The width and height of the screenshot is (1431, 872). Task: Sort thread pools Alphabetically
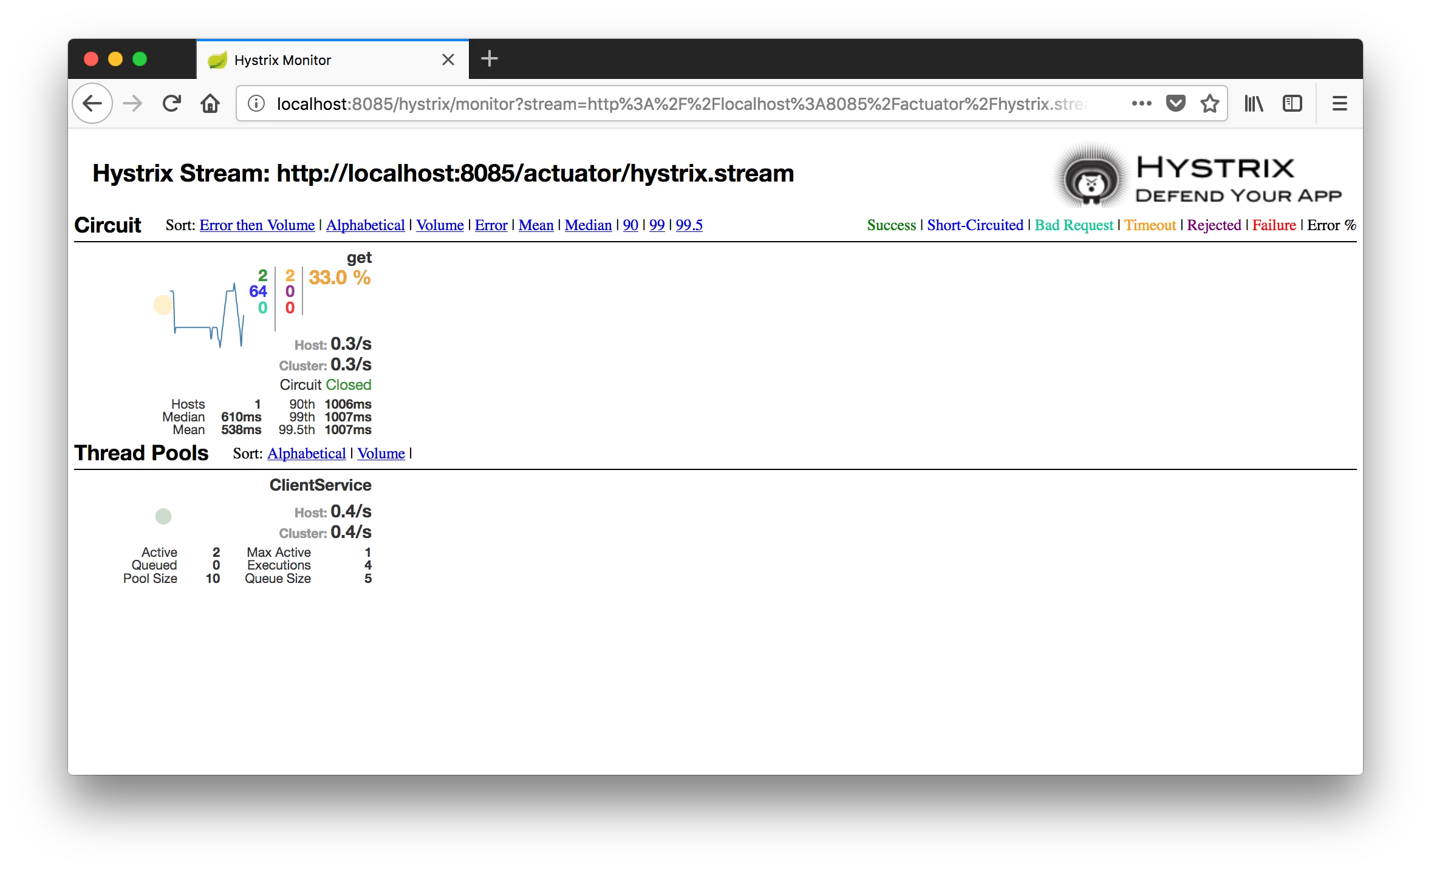click(x=307, y=454)
